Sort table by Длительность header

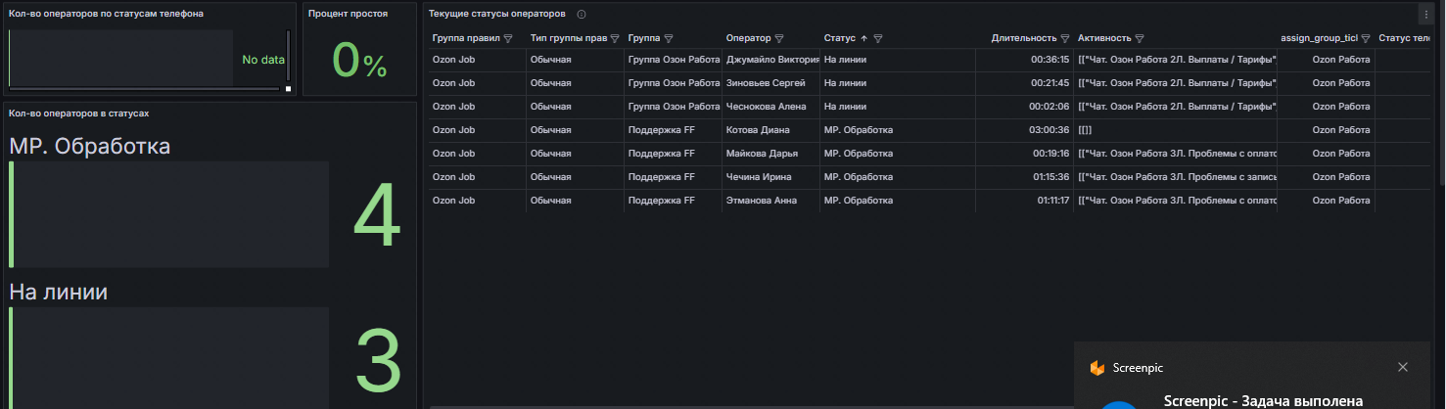[x=1023, y=39]
